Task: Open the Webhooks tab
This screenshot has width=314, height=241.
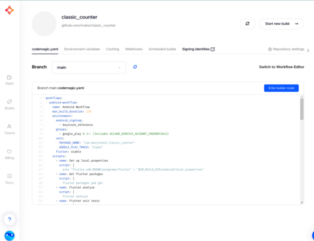Action: pos(134,49)
